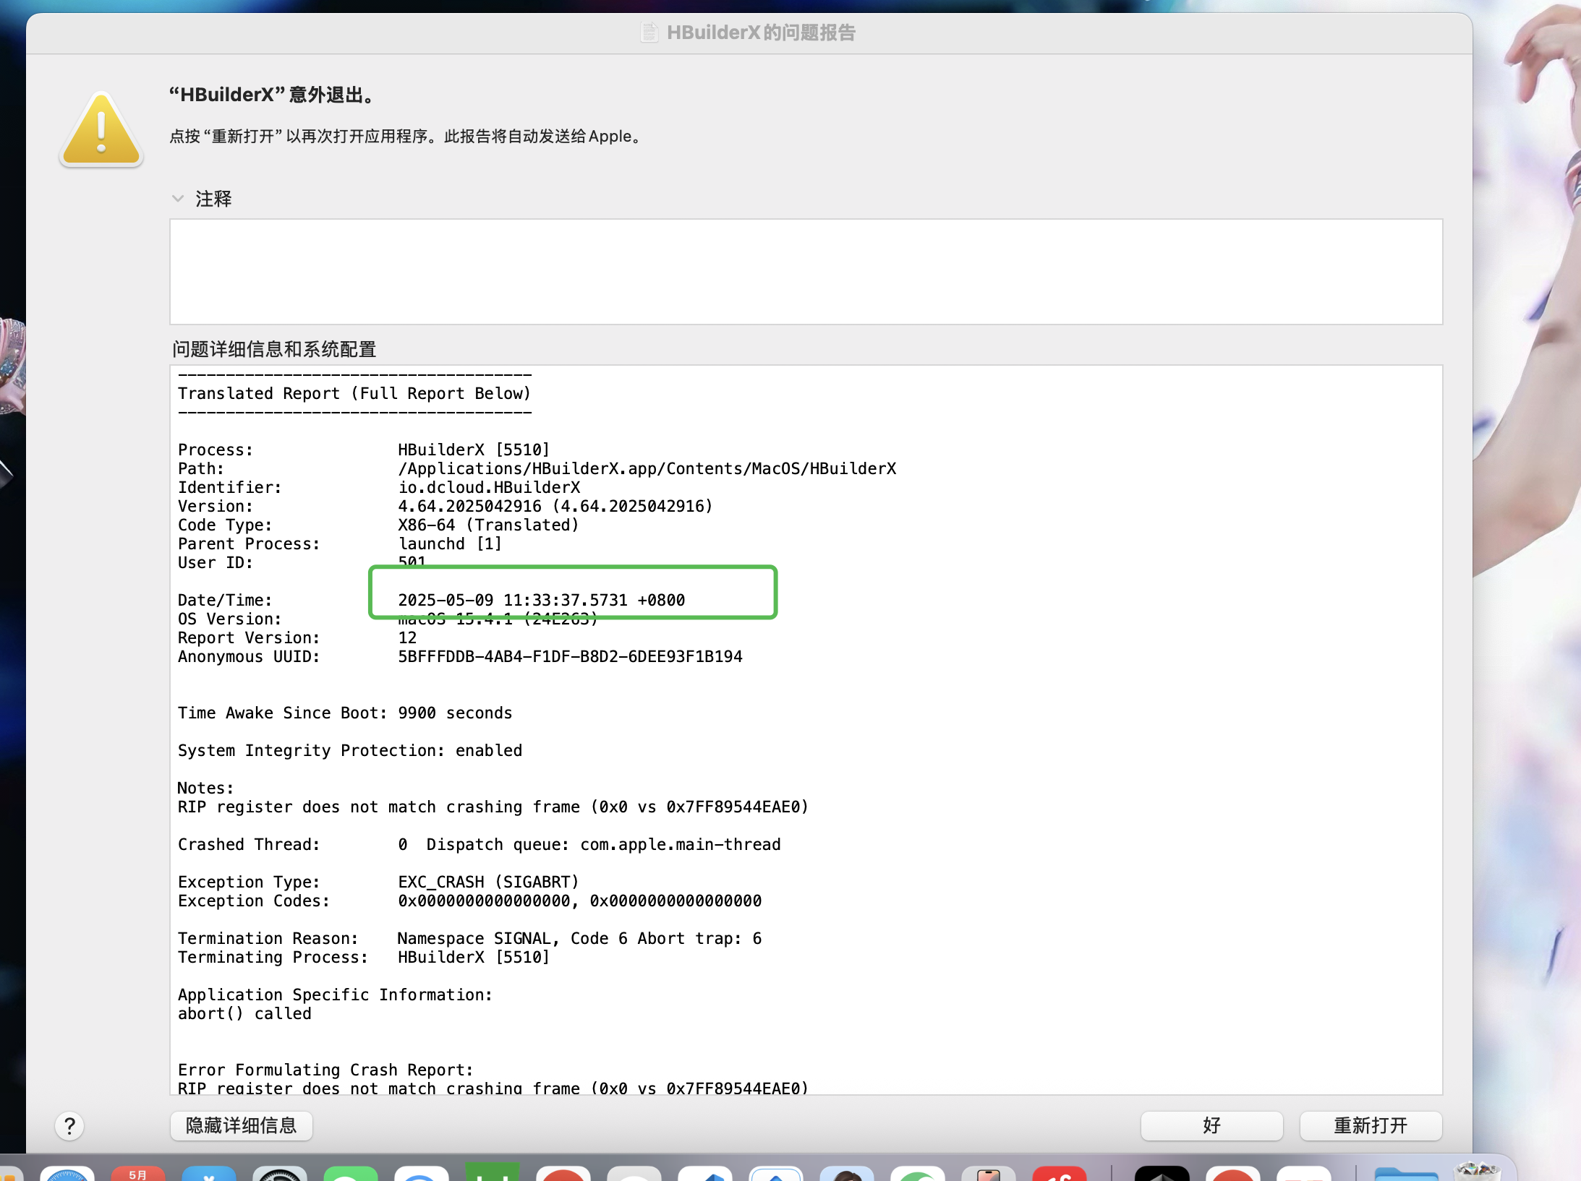Click the Code Type X86-64 (Translated)

pyautogui.click(x=488, y=525)
